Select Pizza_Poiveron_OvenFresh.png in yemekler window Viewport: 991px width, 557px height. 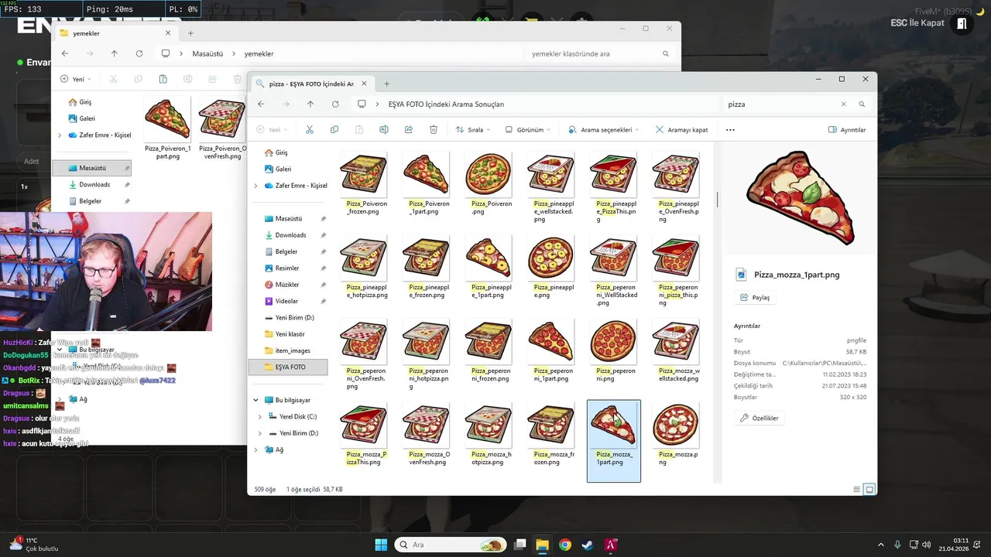(x=223, y=128)
